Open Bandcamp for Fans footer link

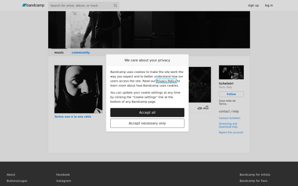pyautogui.click(x=253, y=181)
